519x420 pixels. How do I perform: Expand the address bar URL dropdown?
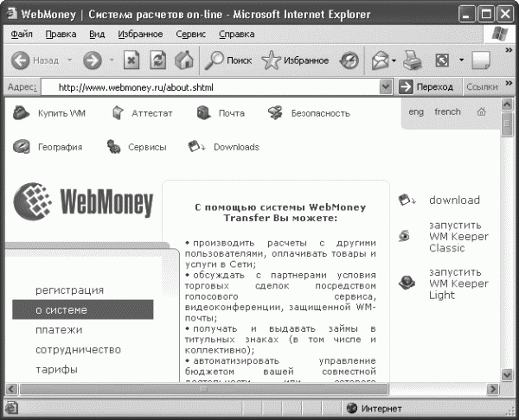coord(385,87)
